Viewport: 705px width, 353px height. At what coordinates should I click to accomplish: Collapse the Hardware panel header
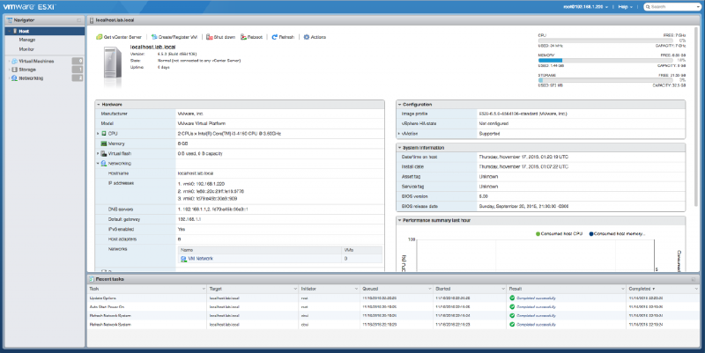pyautogui.click(x=99, y=104)
